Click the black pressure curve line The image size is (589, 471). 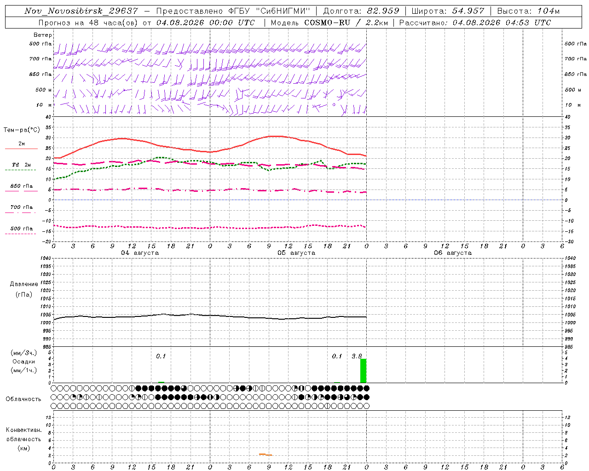(210, 316)
